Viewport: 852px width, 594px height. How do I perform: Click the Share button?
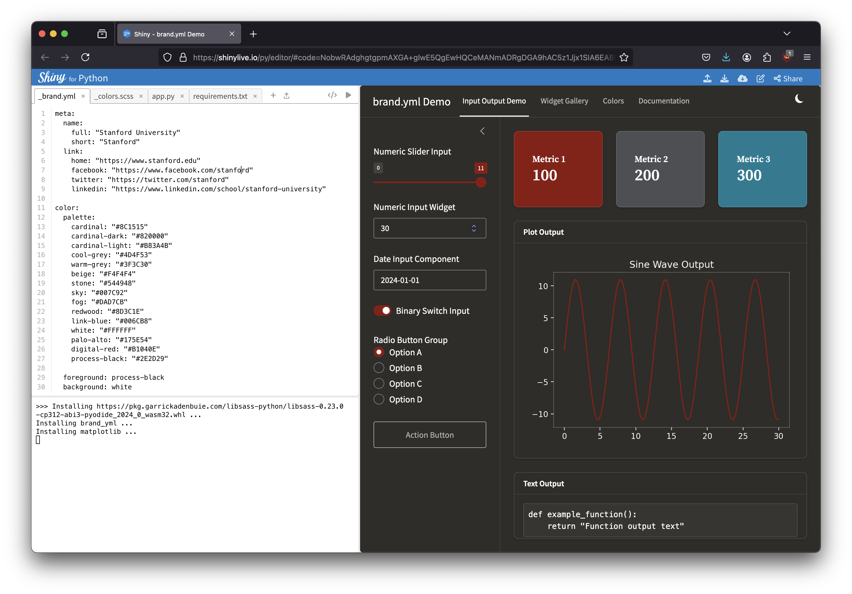pos(788,79)
